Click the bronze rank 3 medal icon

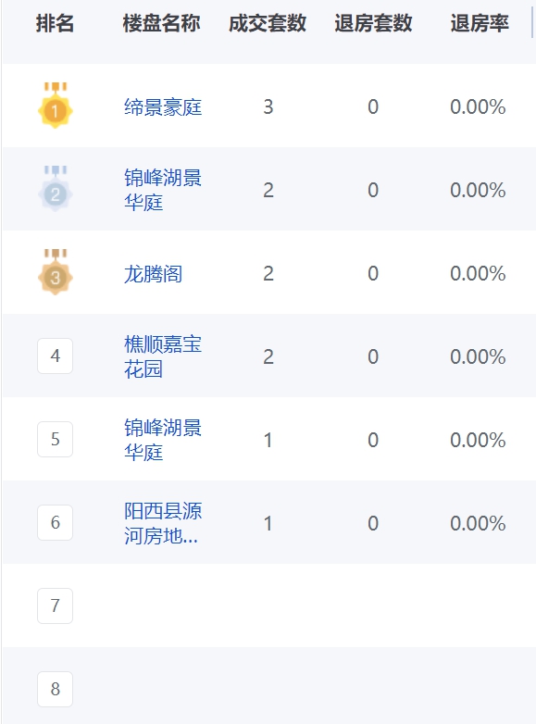56,272
